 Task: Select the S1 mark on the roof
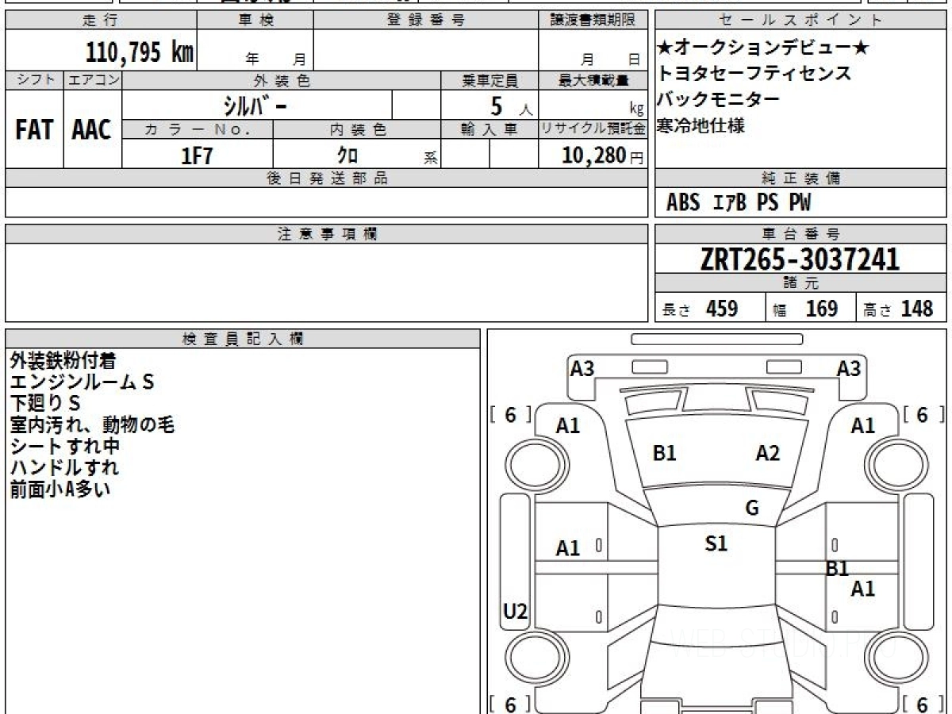click(716, 543)
